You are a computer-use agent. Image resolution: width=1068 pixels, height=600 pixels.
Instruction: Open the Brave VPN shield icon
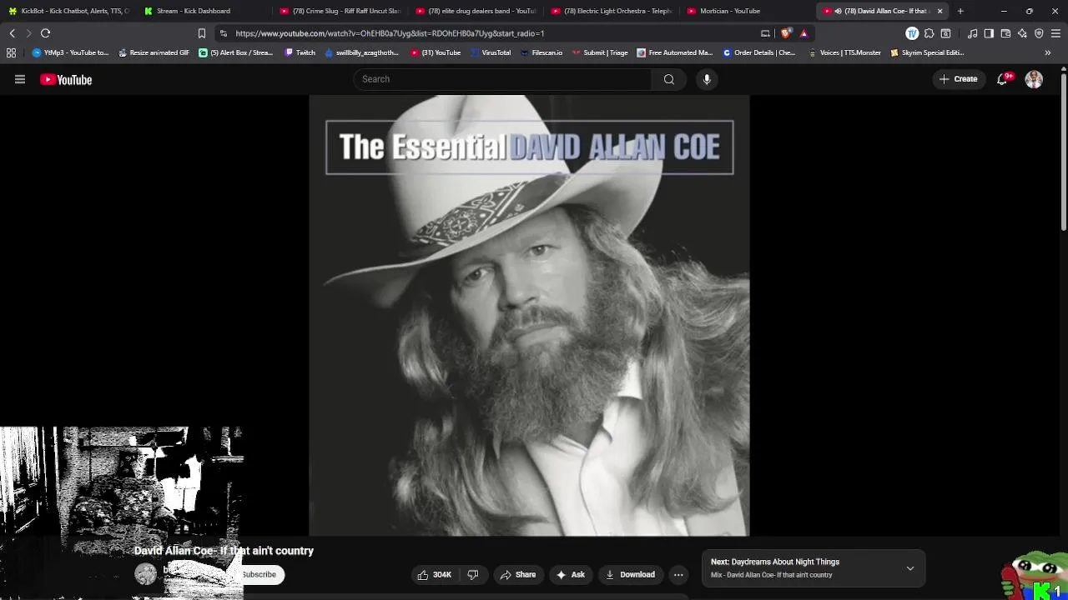(x=1039, y=33)
